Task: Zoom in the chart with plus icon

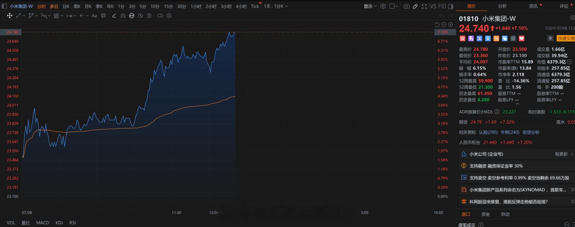Action: click(450, 25)
